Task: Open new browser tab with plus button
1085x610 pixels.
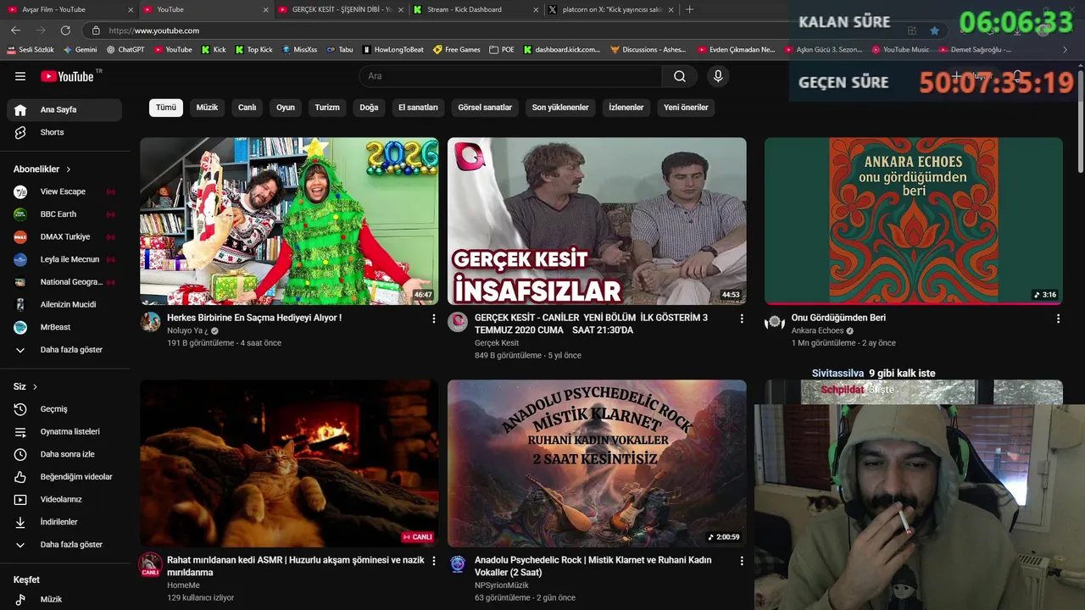Action: pos(689,9)
